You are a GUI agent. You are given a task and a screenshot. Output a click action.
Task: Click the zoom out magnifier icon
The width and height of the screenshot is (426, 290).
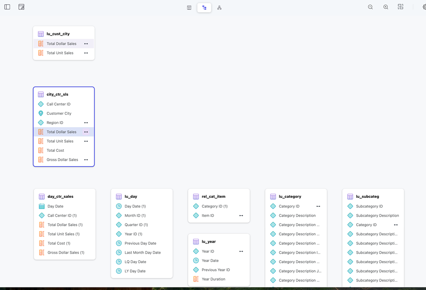pos(370,7)
